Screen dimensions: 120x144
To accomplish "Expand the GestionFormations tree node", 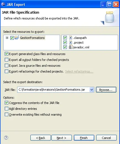I will click(7, 38).
